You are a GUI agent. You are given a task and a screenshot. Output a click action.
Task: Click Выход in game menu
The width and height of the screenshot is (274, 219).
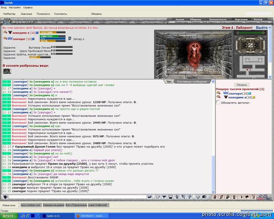click(258, 19)
